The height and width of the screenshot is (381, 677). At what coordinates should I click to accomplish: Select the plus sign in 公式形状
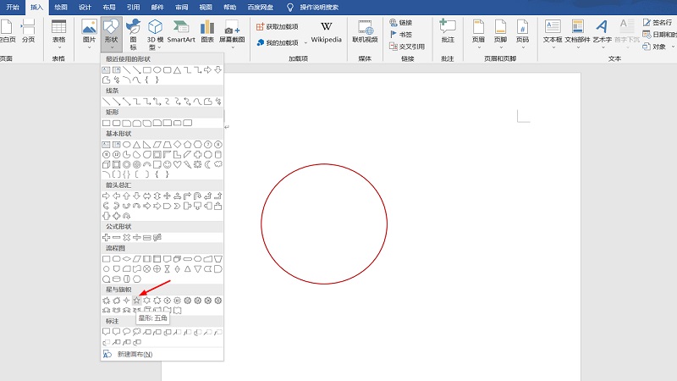coord(106,237)
